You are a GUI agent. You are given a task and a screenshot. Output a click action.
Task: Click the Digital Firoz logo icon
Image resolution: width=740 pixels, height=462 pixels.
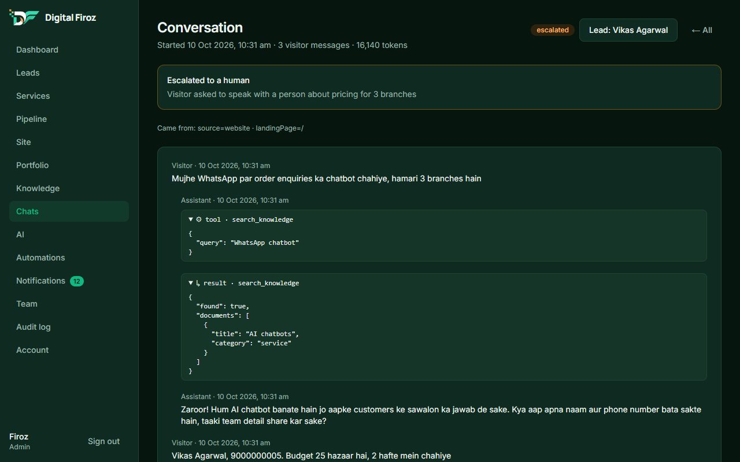24,17
